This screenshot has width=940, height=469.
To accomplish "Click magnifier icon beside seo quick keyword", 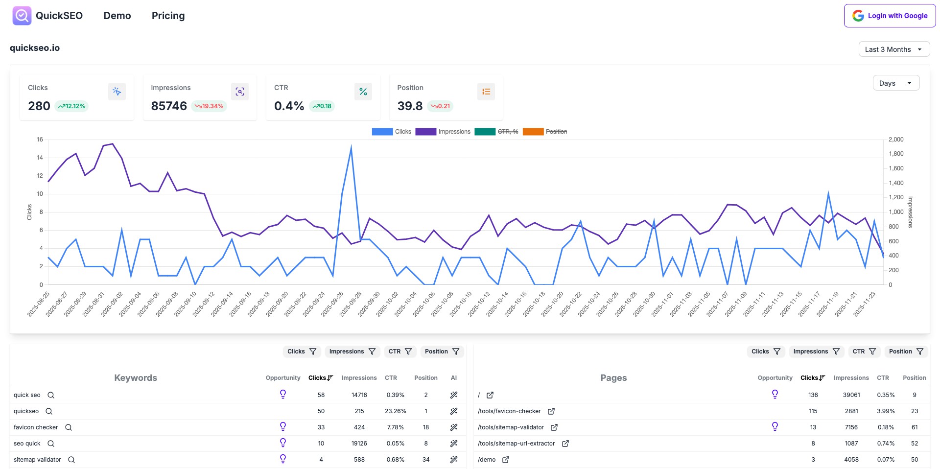I will [x=51, y=444].
